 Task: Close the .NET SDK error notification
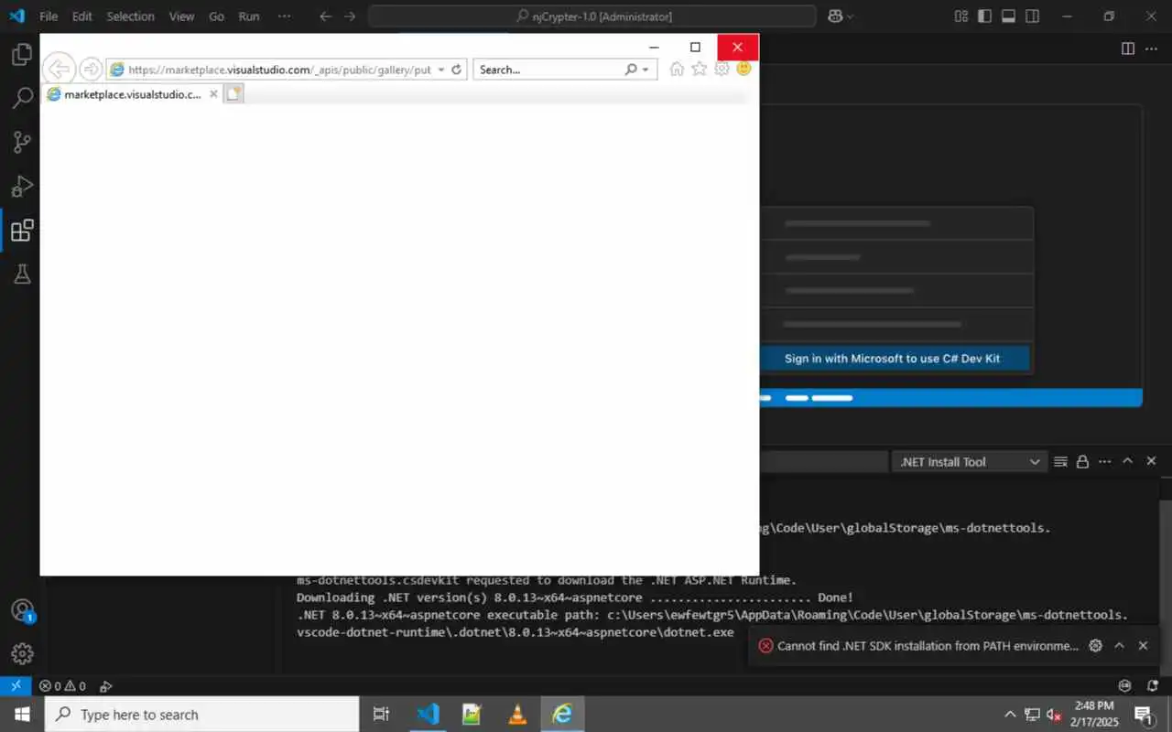[1143, 646]
